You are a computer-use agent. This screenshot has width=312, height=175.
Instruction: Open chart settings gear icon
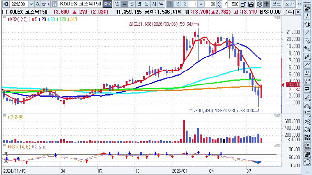(x=259, y=4)
